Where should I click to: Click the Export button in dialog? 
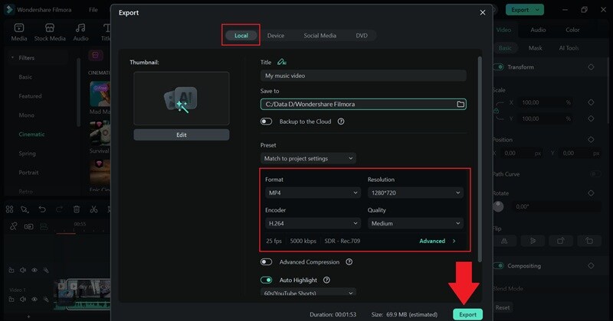click(x=467, y=314)
